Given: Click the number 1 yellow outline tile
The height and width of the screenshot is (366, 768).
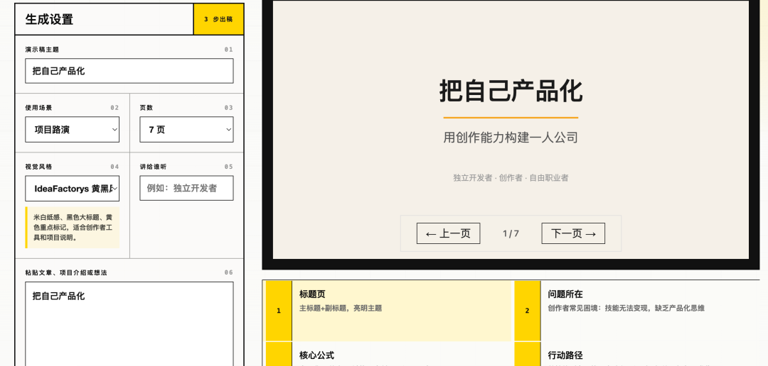Looking at the screenshot, I should tap(279, 311).
